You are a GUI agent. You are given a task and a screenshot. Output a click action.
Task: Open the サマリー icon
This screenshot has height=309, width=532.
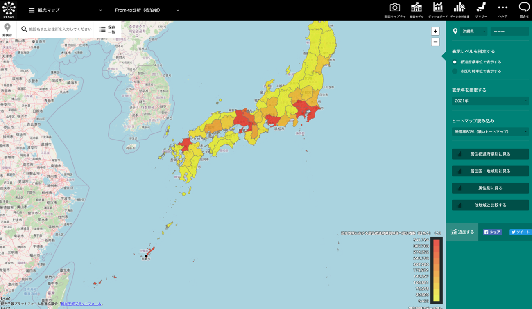point(481,8)
